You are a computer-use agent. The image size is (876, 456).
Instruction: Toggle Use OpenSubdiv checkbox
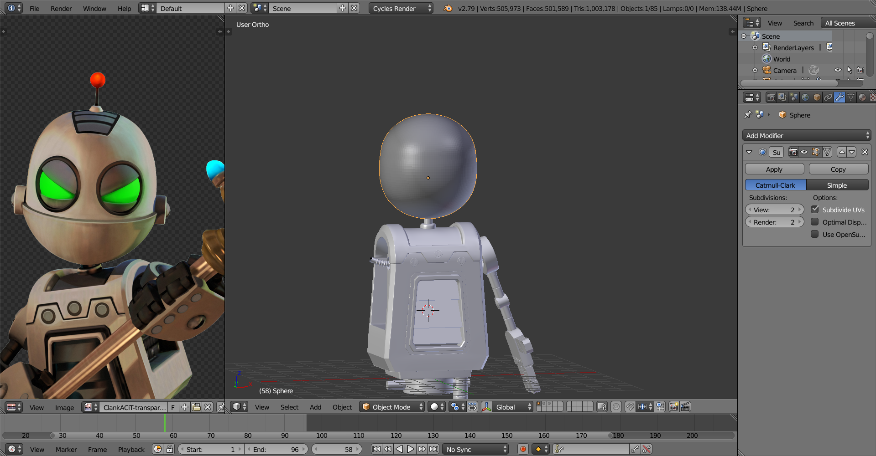coord(815,234)
